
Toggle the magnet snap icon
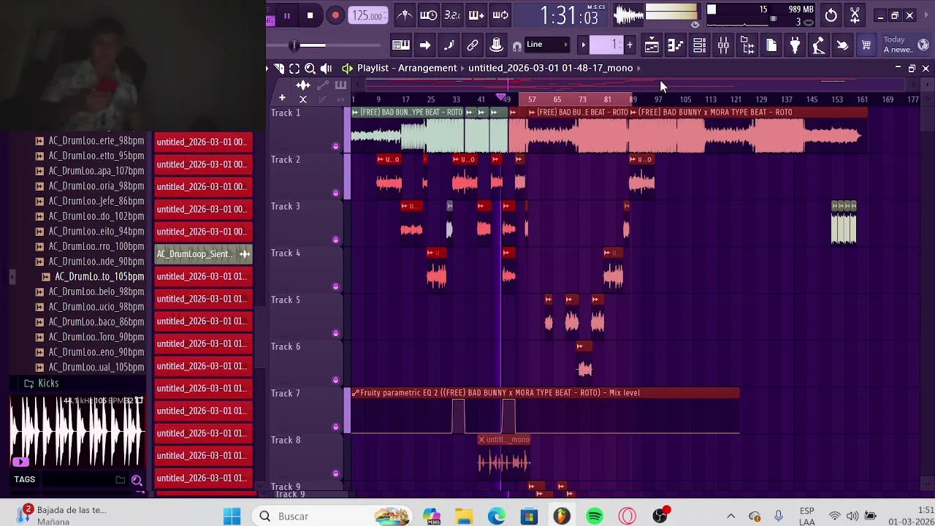point(517,46)
